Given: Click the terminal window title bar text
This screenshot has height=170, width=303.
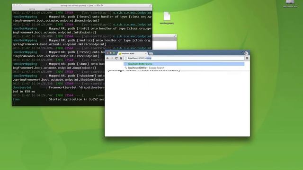Looking at the screenshot, I should [82, 6].
